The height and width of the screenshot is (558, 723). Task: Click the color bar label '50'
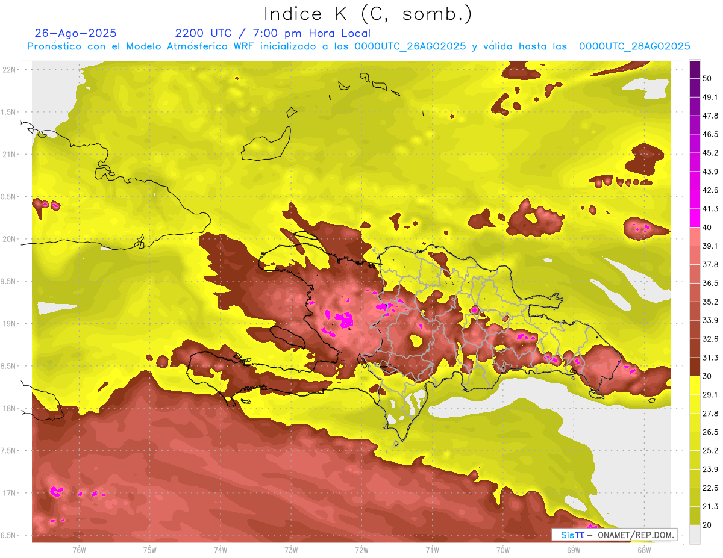707,78
